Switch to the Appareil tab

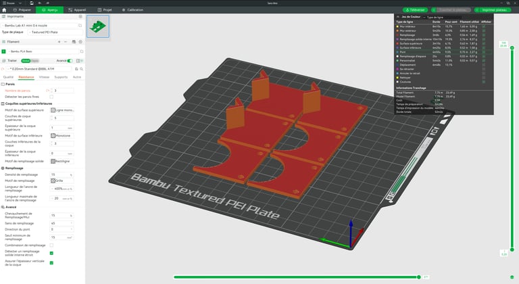coord(77,10)
